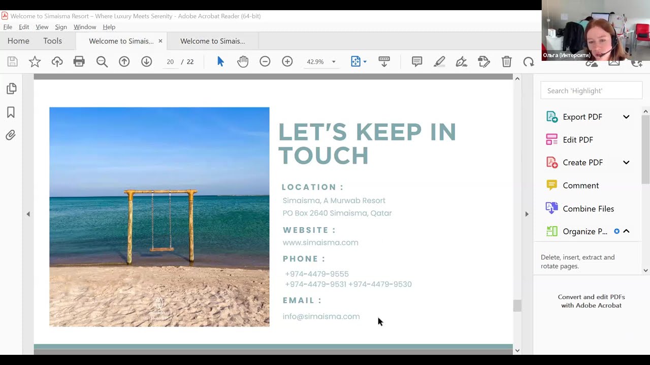Screen dimensions: 650x365
Task: Open the File menu
Action: (x=8, y=27)
